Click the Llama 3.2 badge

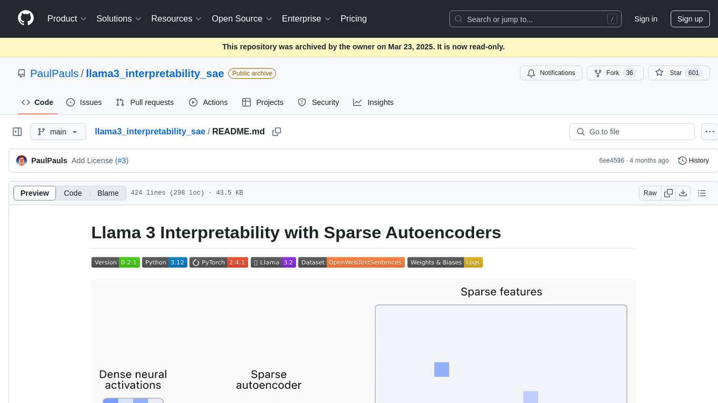[x=273, y=262]
